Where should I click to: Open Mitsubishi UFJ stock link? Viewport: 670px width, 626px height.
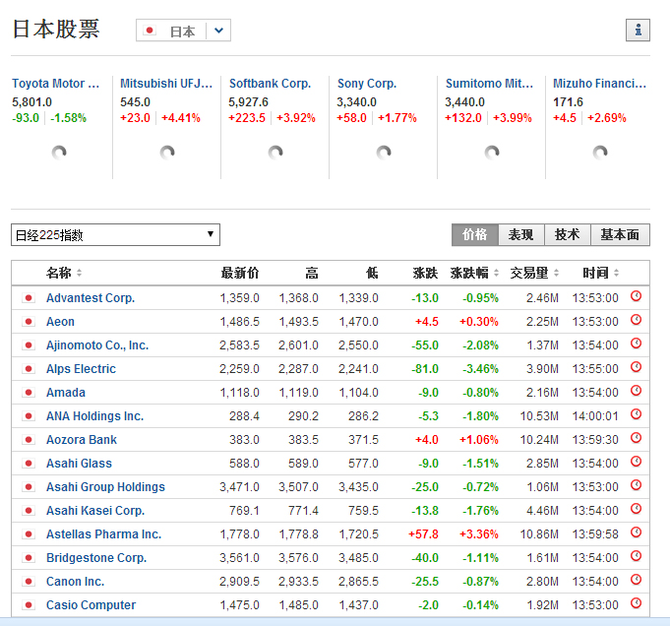point(166,84)
